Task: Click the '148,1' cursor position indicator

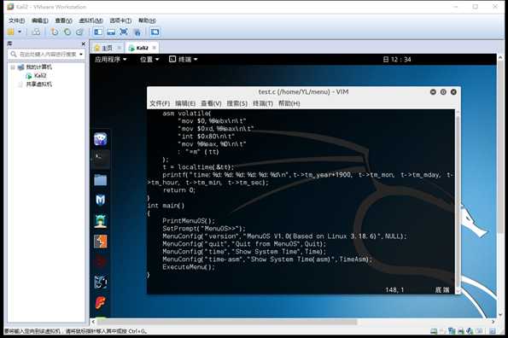Action: (x=394, y=289)
